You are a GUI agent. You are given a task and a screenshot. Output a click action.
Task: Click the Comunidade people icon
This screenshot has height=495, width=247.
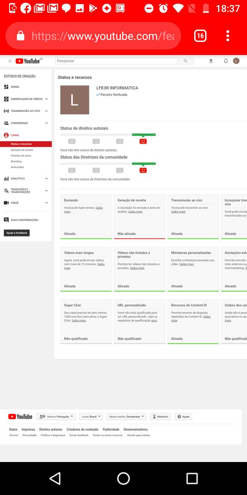[x=6, y=123]
